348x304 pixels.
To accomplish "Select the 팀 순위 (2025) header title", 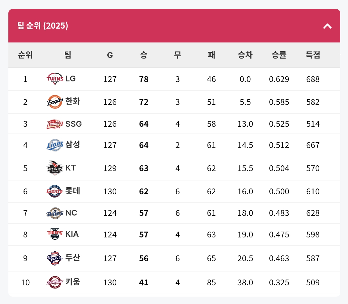I will click(43, 26).
